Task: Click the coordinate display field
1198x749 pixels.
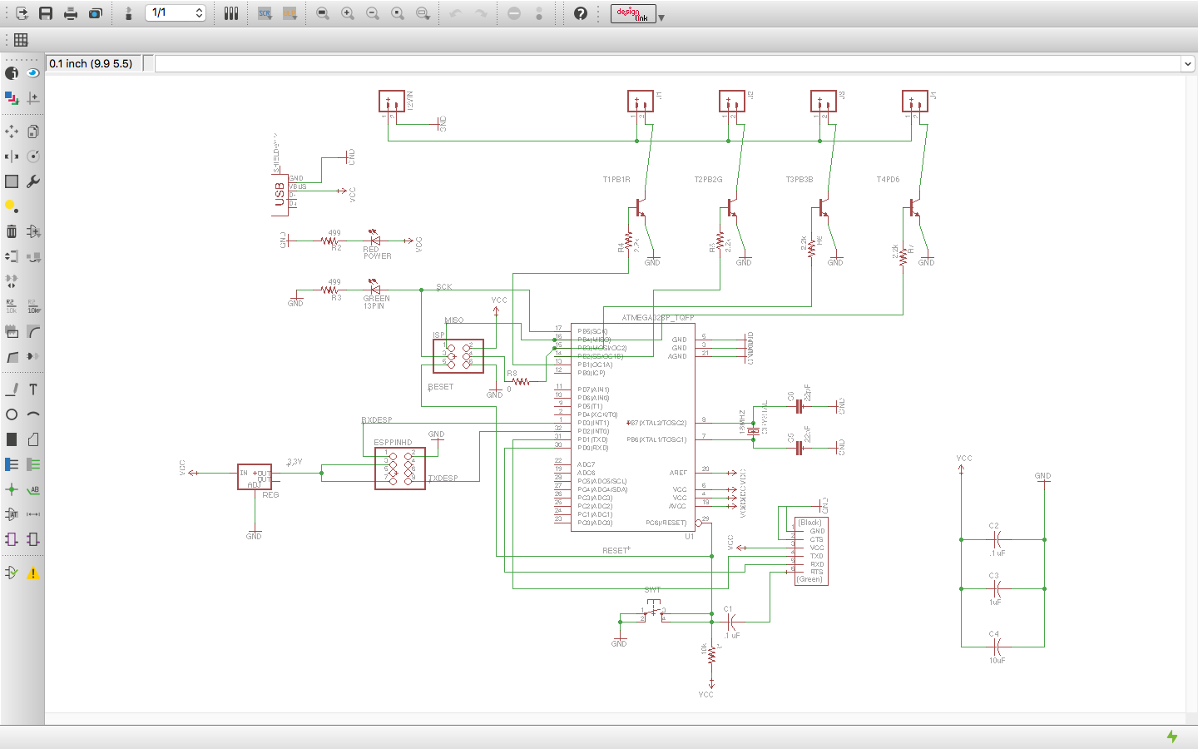Action: pyautogui.click(x=93, y=63)
